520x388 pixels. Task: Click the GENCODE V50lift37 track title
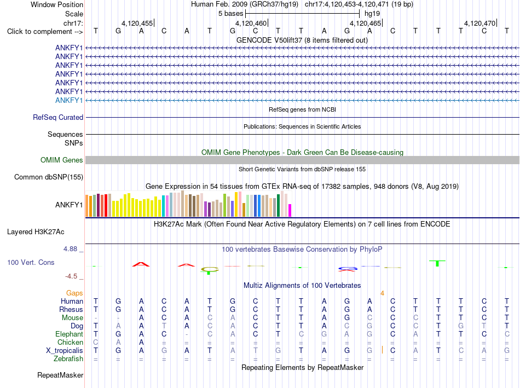click(302, 40)
